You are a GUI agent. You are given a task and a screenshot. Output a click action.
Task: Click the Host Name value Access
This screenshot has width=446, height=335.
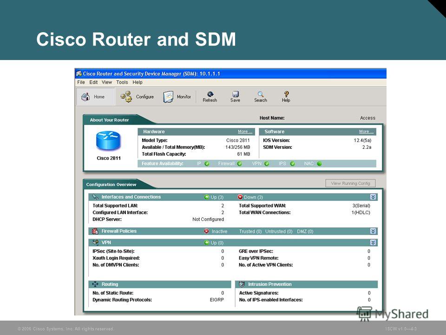(367, 118)
